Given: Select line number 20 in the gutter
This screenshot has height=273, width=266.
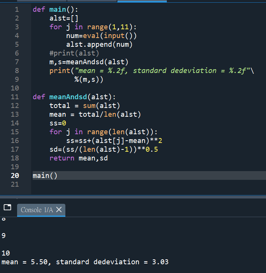Looking at the screenshot, I should pyautogui.click(x=15, y=176).
